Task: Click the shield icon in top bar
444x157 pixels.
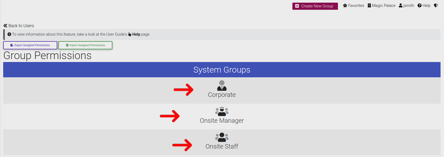Action: 436,6
